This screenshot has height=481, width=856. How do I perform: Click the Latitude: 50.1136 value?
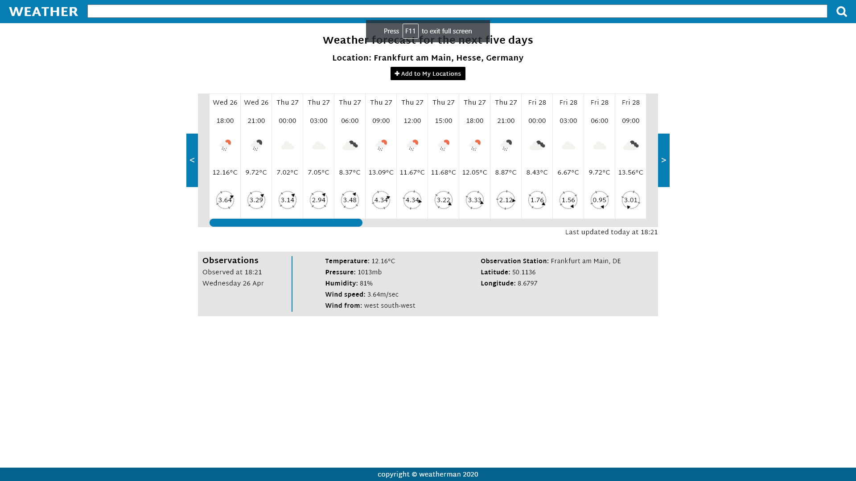click(x=508, y=273)
